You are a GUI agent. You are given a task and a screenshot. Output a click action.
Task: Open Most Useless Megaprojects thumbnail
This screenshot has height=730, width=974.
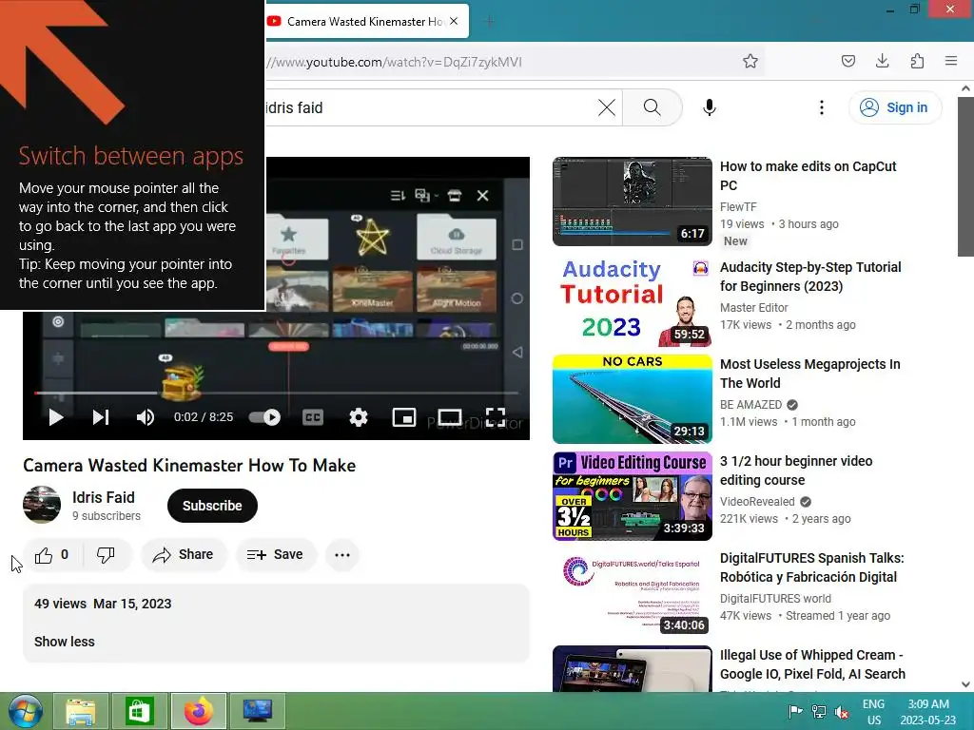click(x=633, y=398)
